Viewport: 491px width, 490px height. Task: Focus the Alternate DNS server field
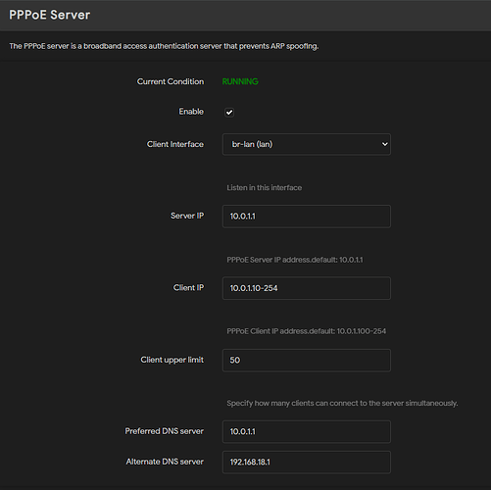tap(307, 463)
